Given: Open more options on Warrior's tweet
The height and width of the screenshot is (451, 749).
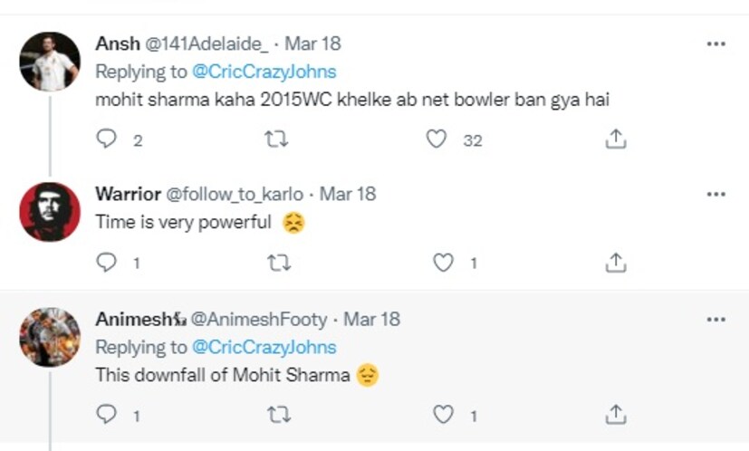Looking at the screenshot, I should [715, 194].
